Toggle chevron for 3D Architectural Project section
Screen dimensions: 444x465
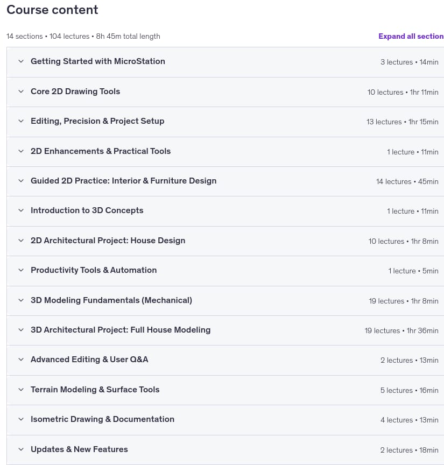(x=21, y=330)
